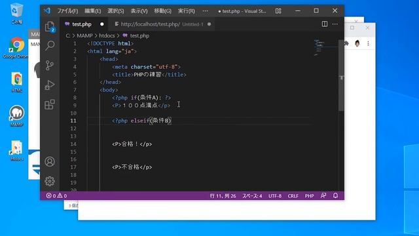The image size is (419, 236).
Task: Click the opening <body> tag line
Action: tap(109, 90)
